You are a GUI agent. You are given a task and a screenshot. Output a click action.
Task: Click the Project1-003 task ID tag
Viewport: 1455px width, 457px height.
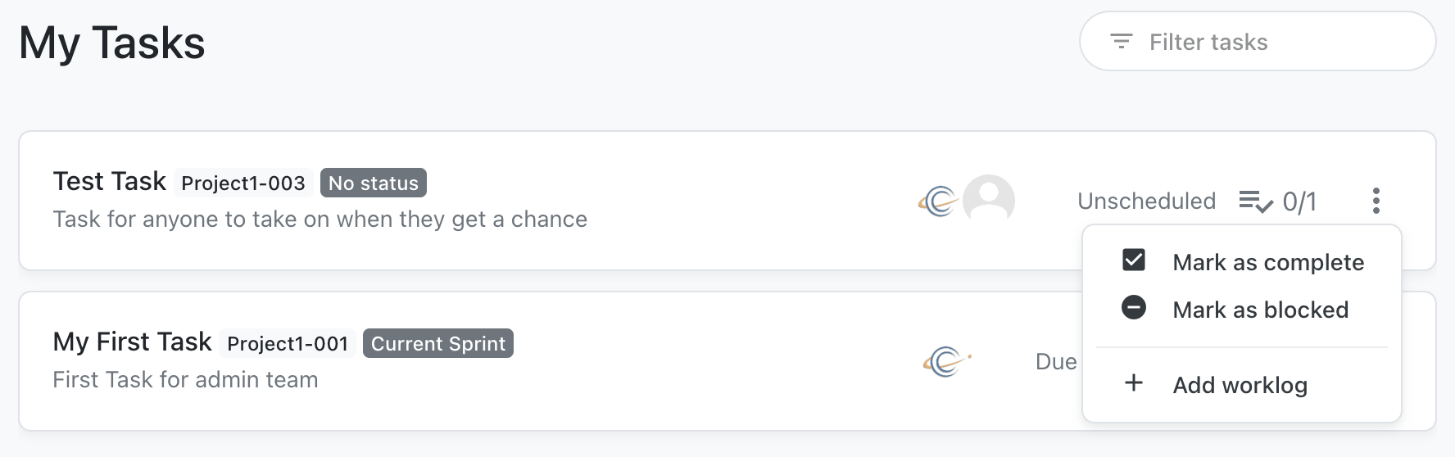click(x=243, y=183)
